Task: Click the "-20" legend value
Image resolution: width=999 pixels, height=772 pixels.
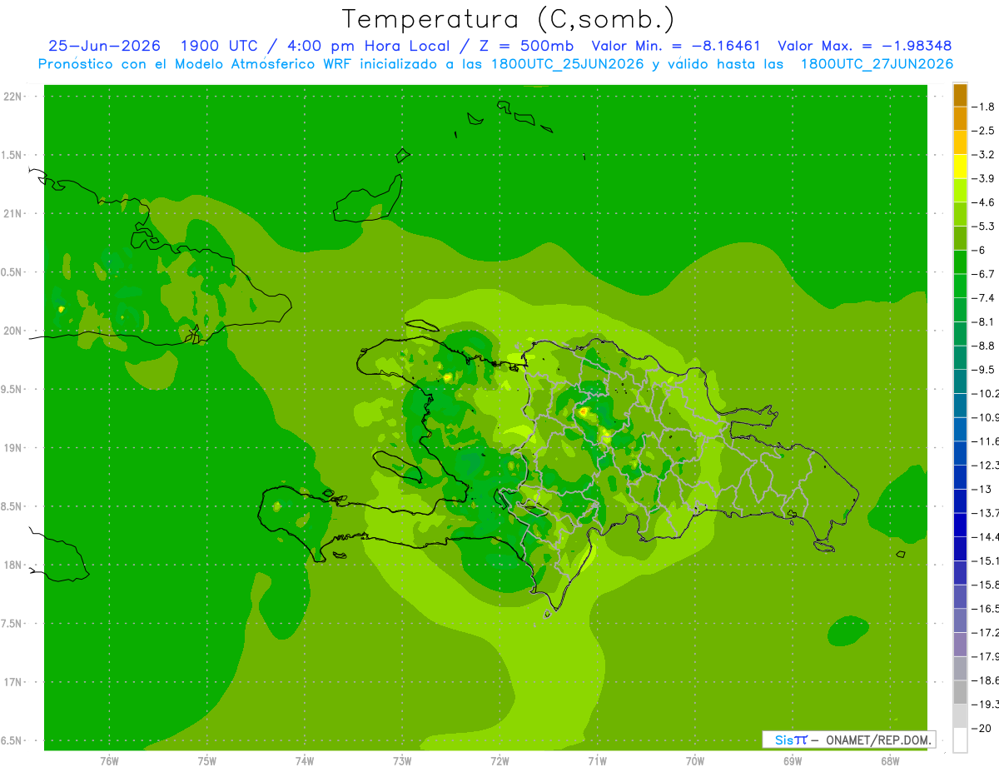Action: 982,728
